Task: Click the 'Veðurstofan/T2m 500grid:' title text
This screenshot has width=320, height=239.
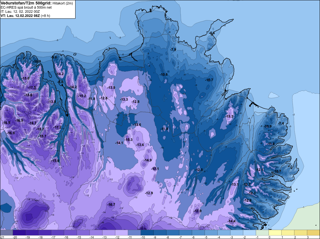Action: pyautogui.click(x=26, y=3)
